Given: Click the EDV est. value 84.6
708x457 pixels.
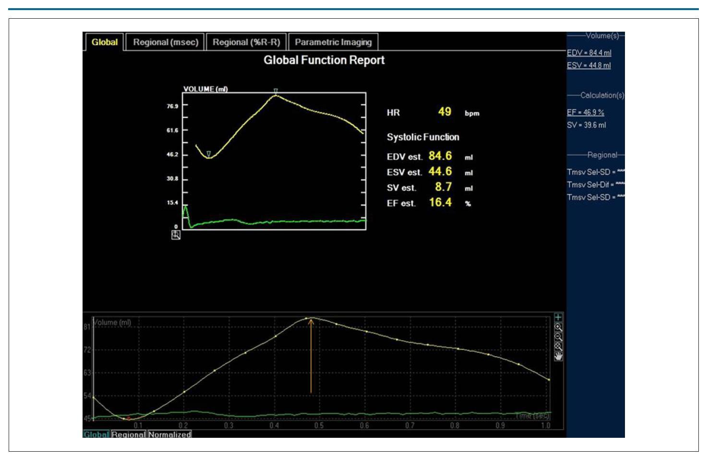Looking at the screenshot, I should pos(440,156).
